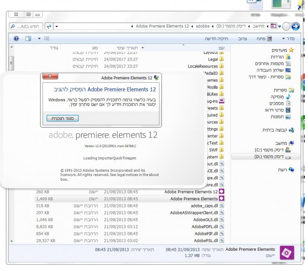Select AdobePDFL.dll file icon

coord(222,227)
